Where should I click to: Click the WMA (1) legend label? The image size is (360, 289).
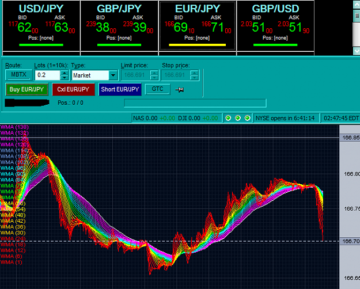click(x=12, y=262)
